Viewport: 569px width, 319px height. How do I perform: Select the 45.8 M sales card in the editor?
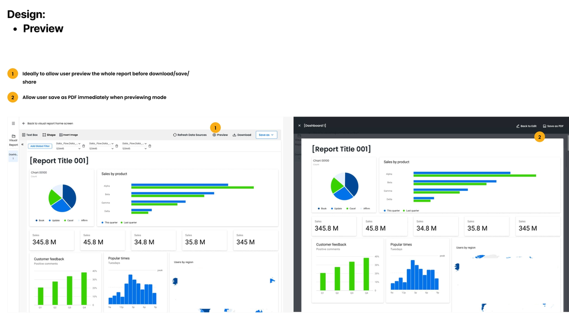(102, 240)
